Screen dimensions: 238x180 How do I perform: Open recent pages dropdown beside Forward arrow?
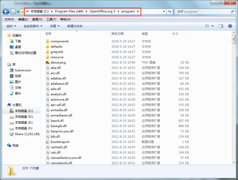click(18, 12)
